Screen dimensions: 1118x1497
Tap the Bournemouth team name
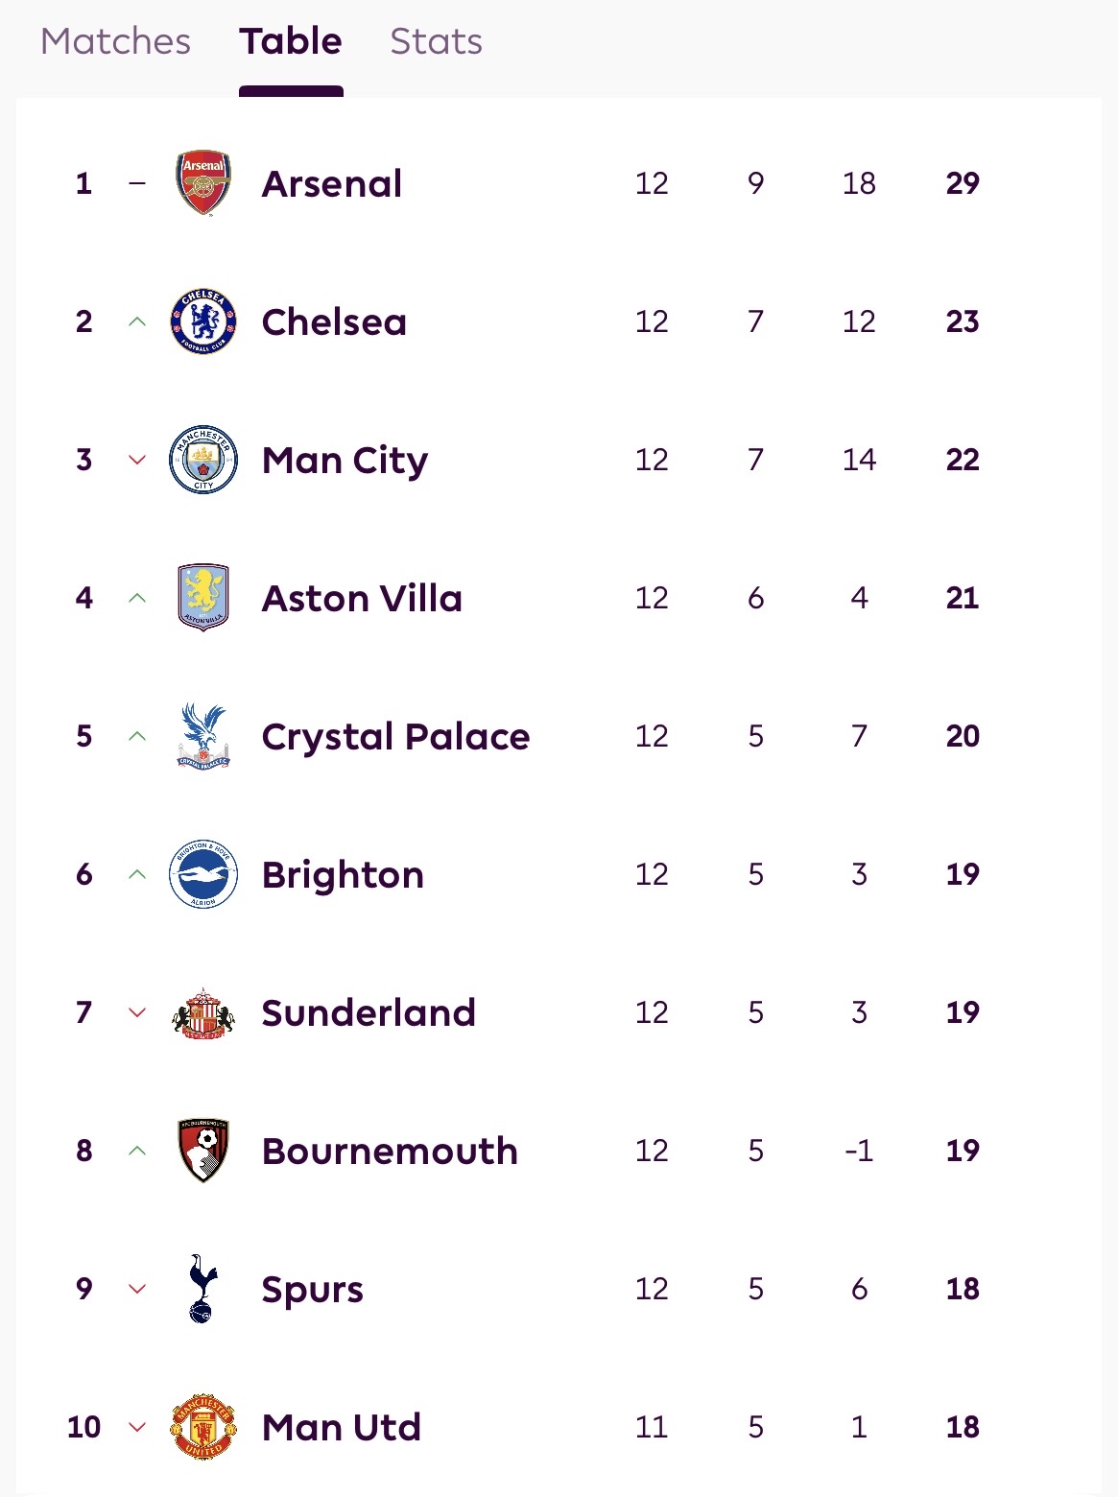(390, 1152)
